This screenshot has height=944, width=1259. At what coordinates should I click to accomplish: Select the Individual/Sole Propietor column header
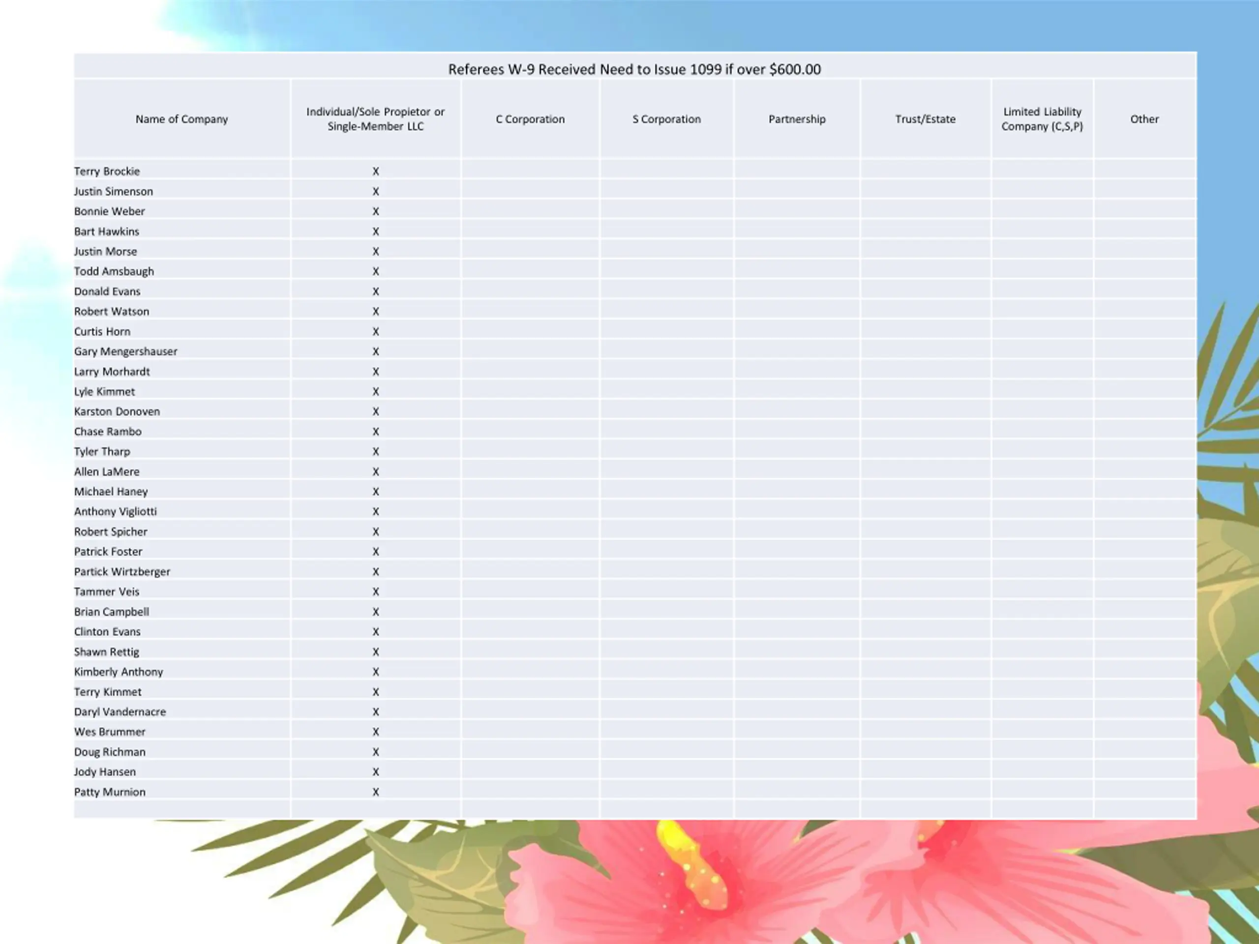click(376, 119)
